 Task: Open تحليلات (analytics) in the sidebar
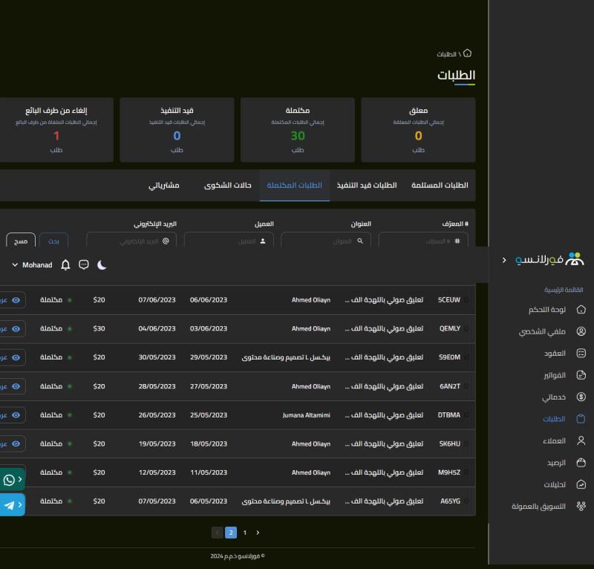pos(553,484)
